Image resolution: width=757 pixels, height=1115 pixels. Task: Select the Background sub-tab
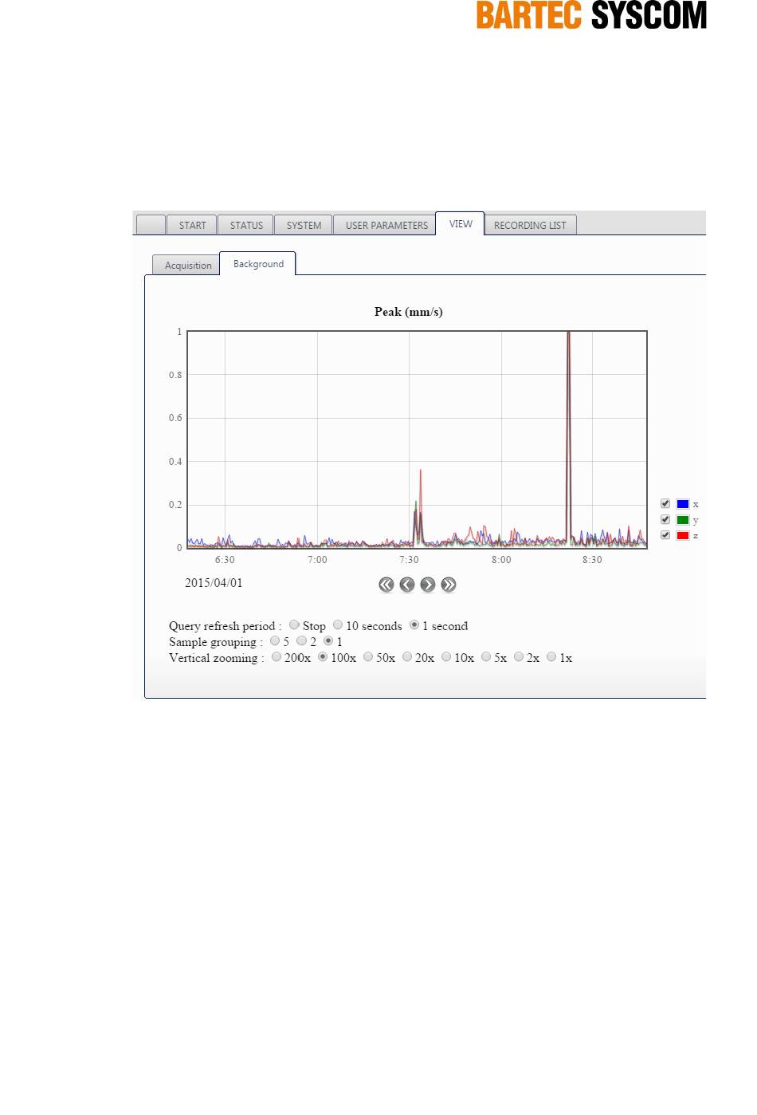258,263
